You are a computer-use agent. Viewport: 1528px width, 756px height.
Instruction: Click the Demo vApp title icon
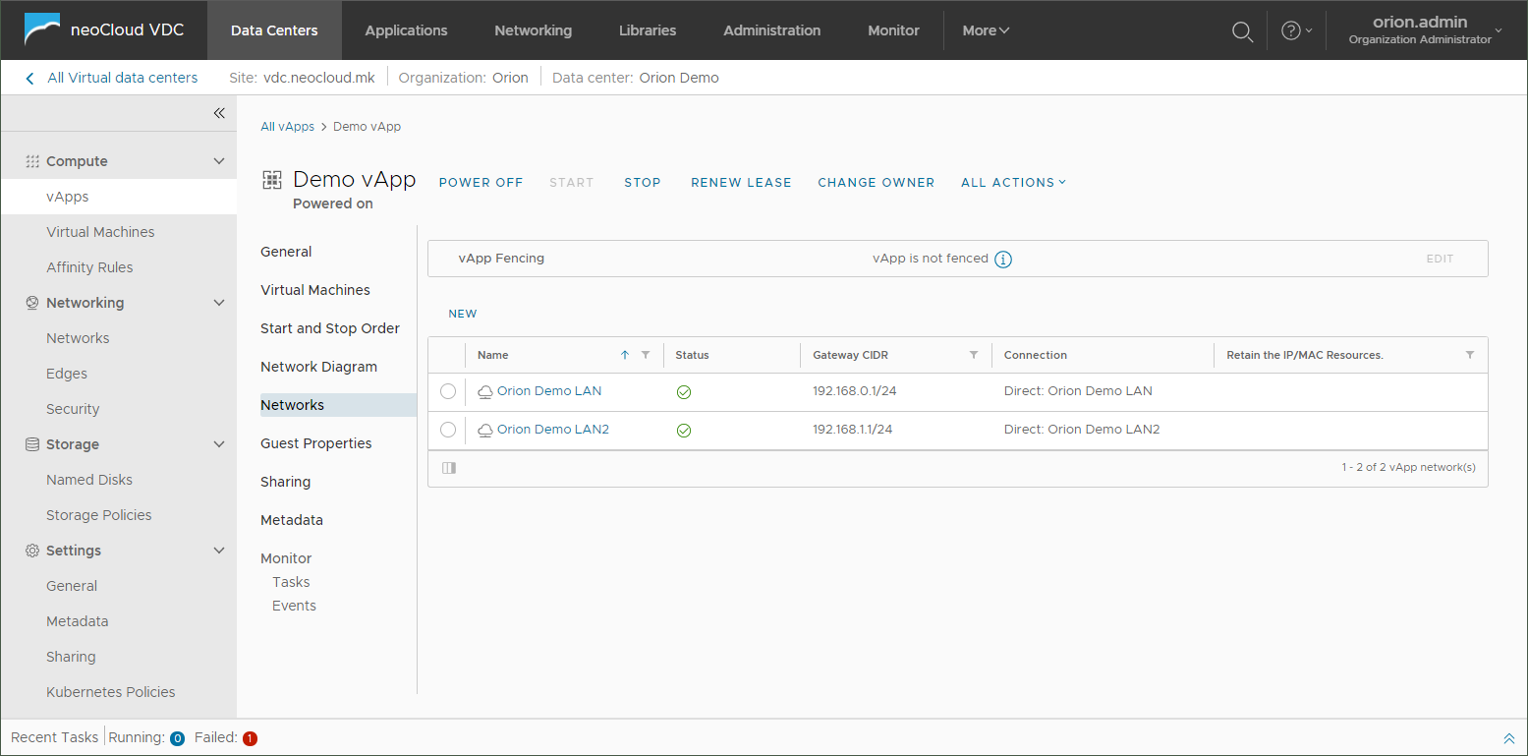pos(271,180)
